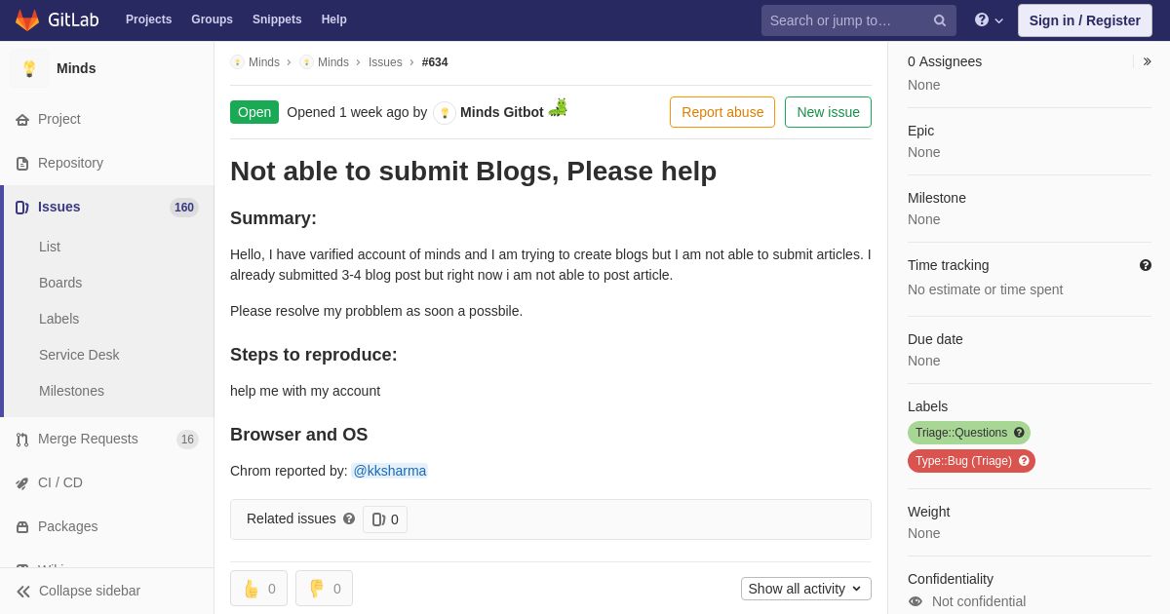Click the Triage::Questions label help icon
The width and height of the screenshot is (1170, 614).
click(1019, 433)
